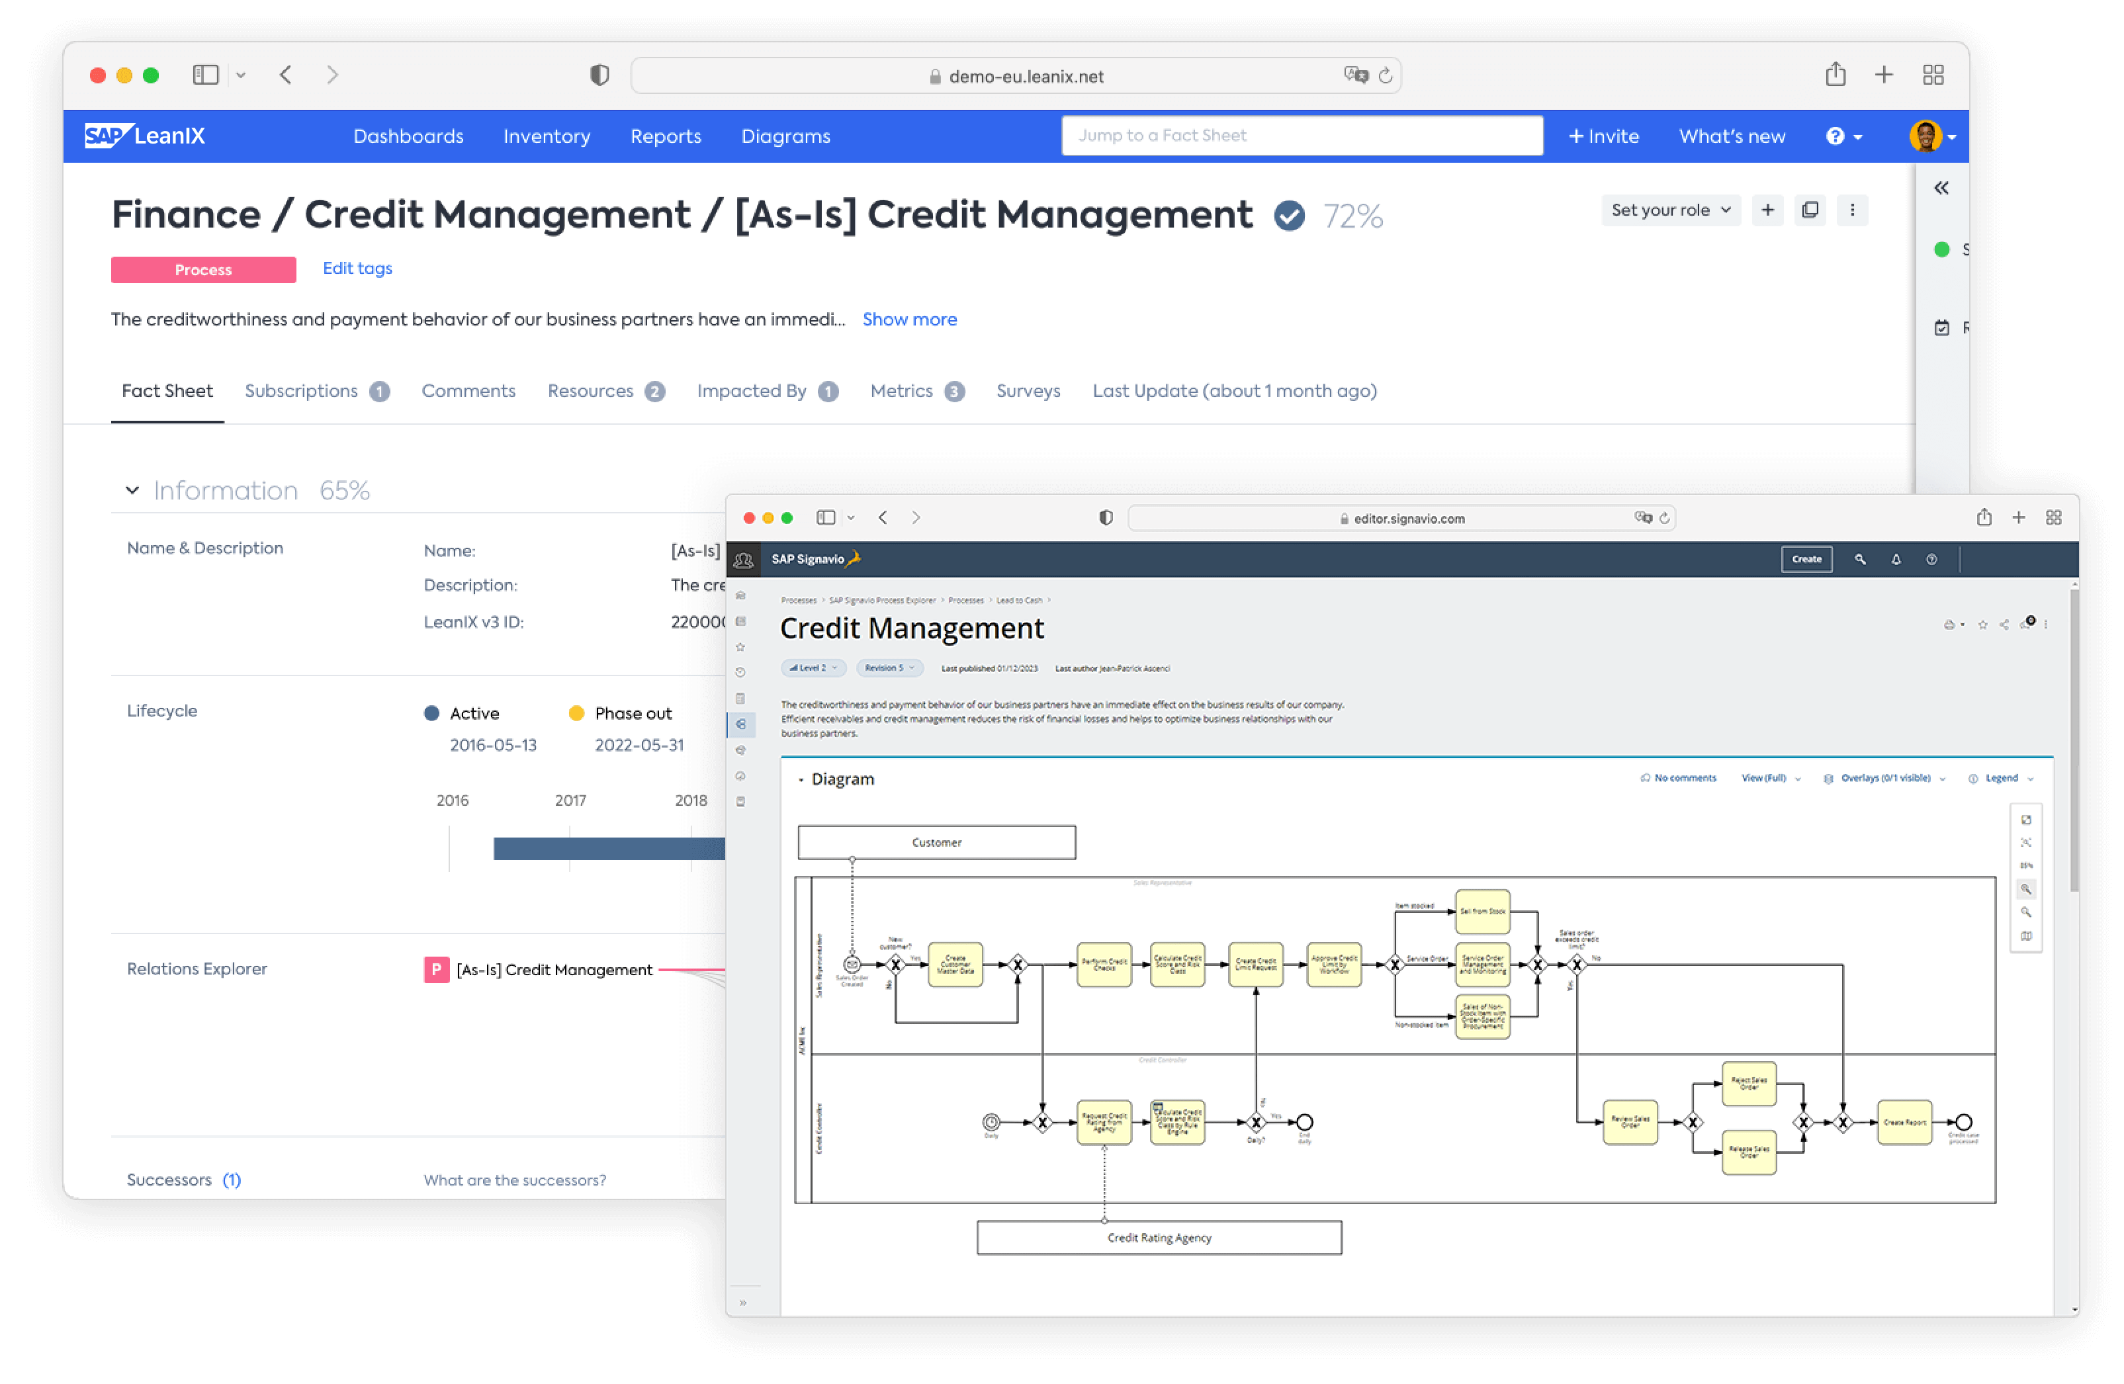Click the Create button in Signavio
The image size is (2124, 1384).
click(x=1806, y=560)
